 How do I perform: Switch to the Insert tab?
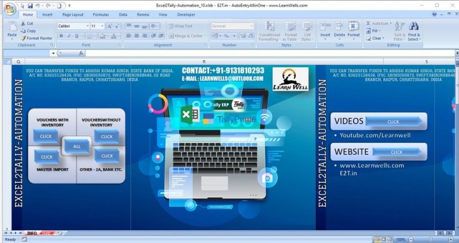(47, 14)
